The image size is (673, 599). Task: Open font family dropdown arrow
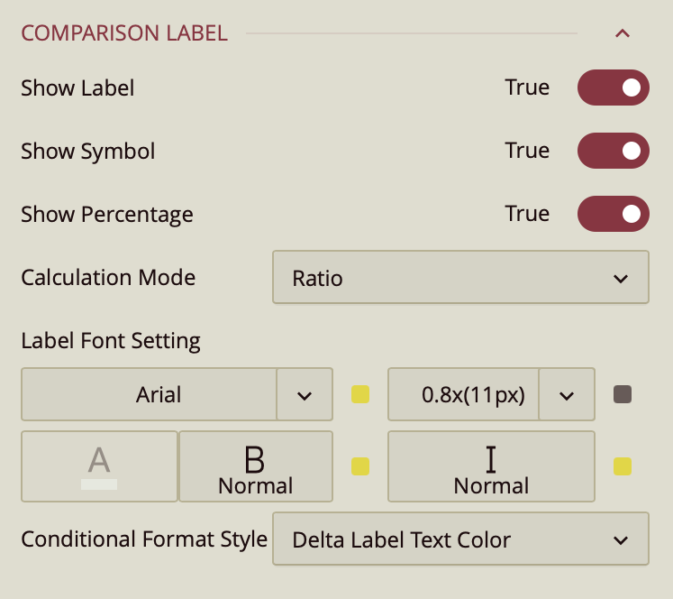305,394
